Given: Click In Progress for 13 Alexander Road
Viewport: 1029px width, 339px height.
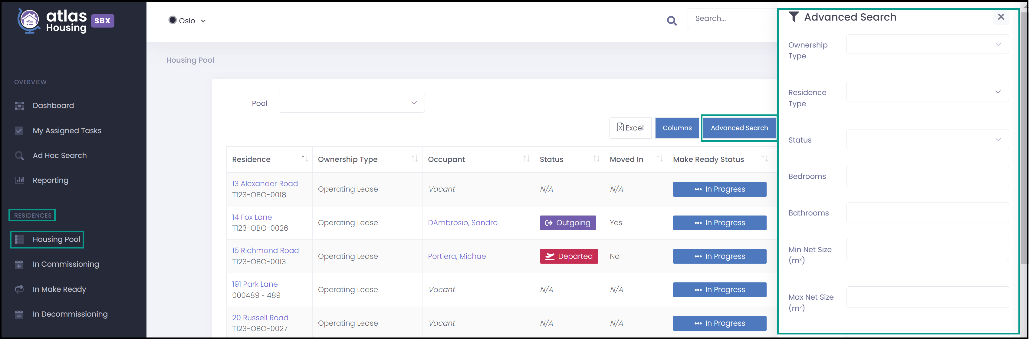Looking at the screenshot, I should point(719,189).
